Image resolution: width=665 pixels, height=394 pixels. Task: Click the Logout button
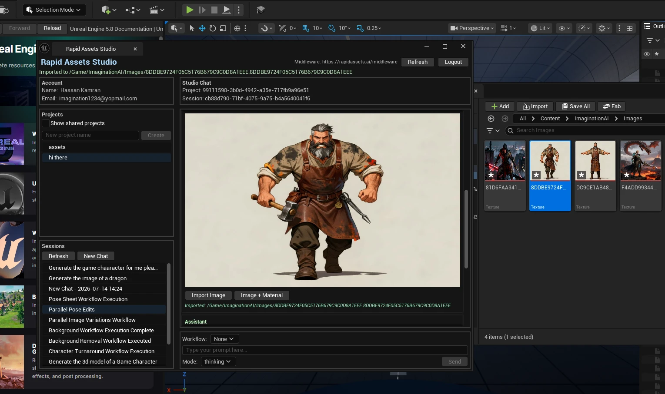click(453, 62)
